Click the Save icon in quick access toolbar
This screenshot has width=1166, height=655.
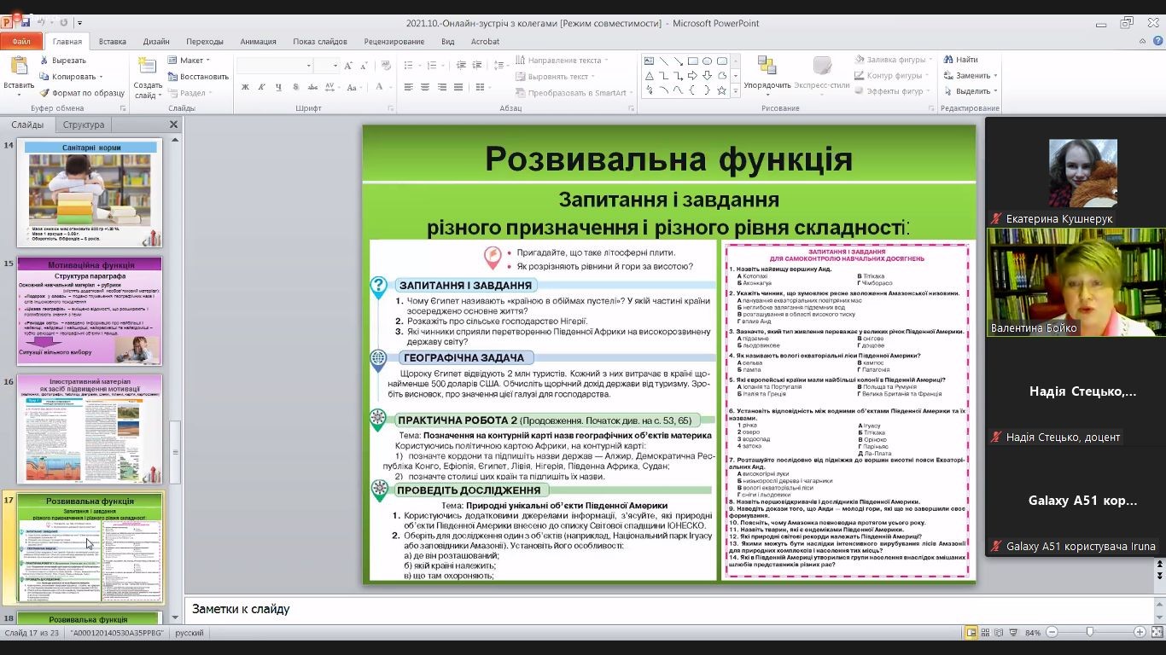tap(26, 23)
